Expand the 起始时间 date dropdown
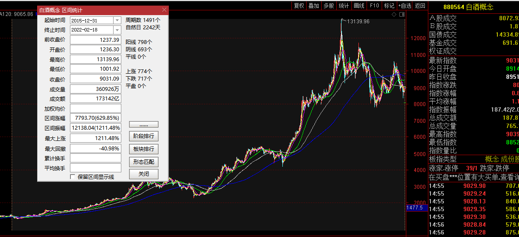 coord(117,20)
